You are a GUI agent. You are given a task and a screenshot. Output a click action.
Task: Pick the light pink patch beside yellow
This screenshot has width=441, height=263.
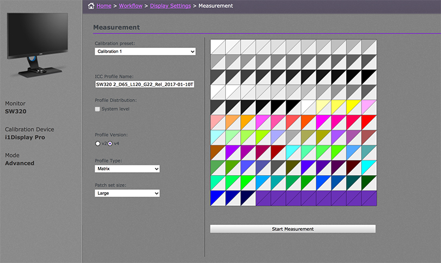click(x=369, y=107)
